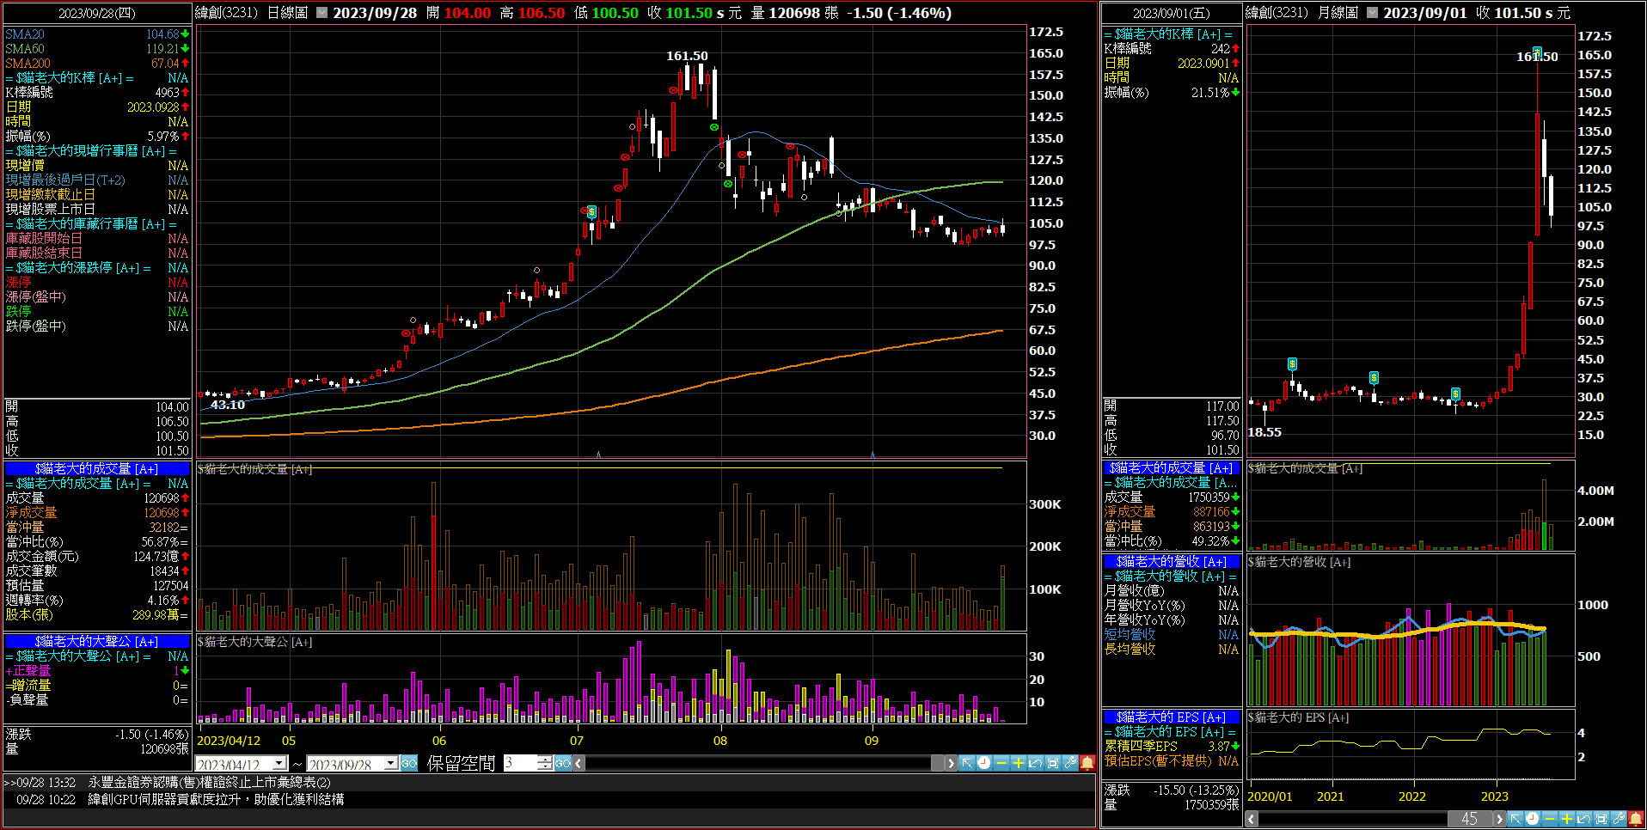This screenshot has width=1647, height=830.
Task: Zoom out daily chart with yellow minus icon
Action: [x=1001, y=763]
